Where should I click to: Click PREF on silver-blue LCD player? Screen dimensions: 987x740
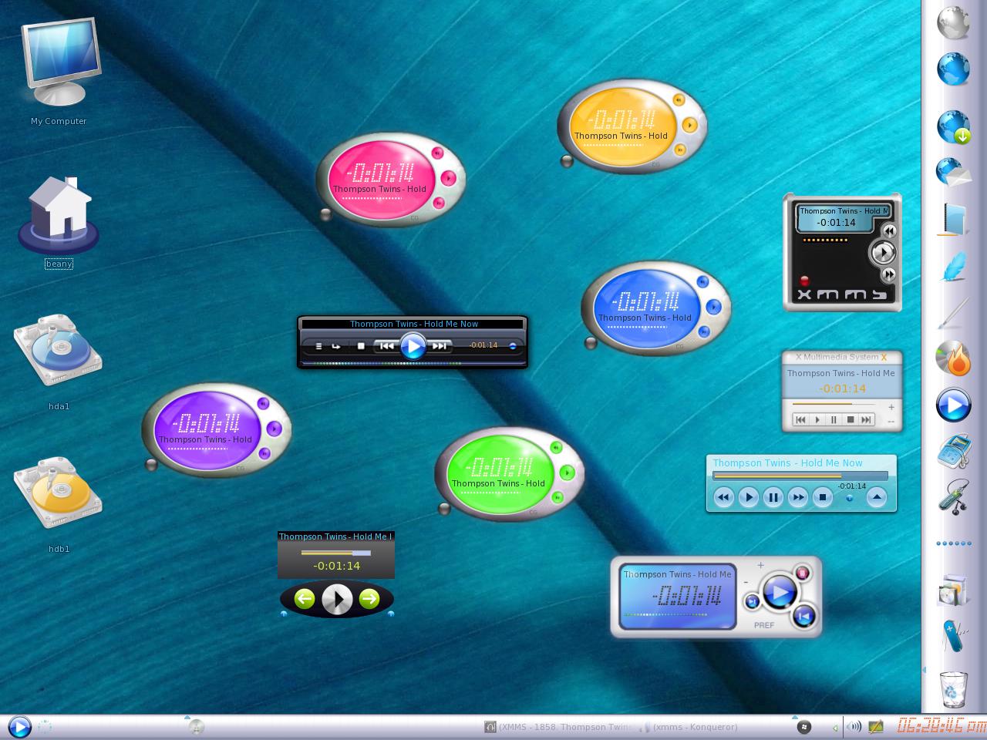(764, 625)
